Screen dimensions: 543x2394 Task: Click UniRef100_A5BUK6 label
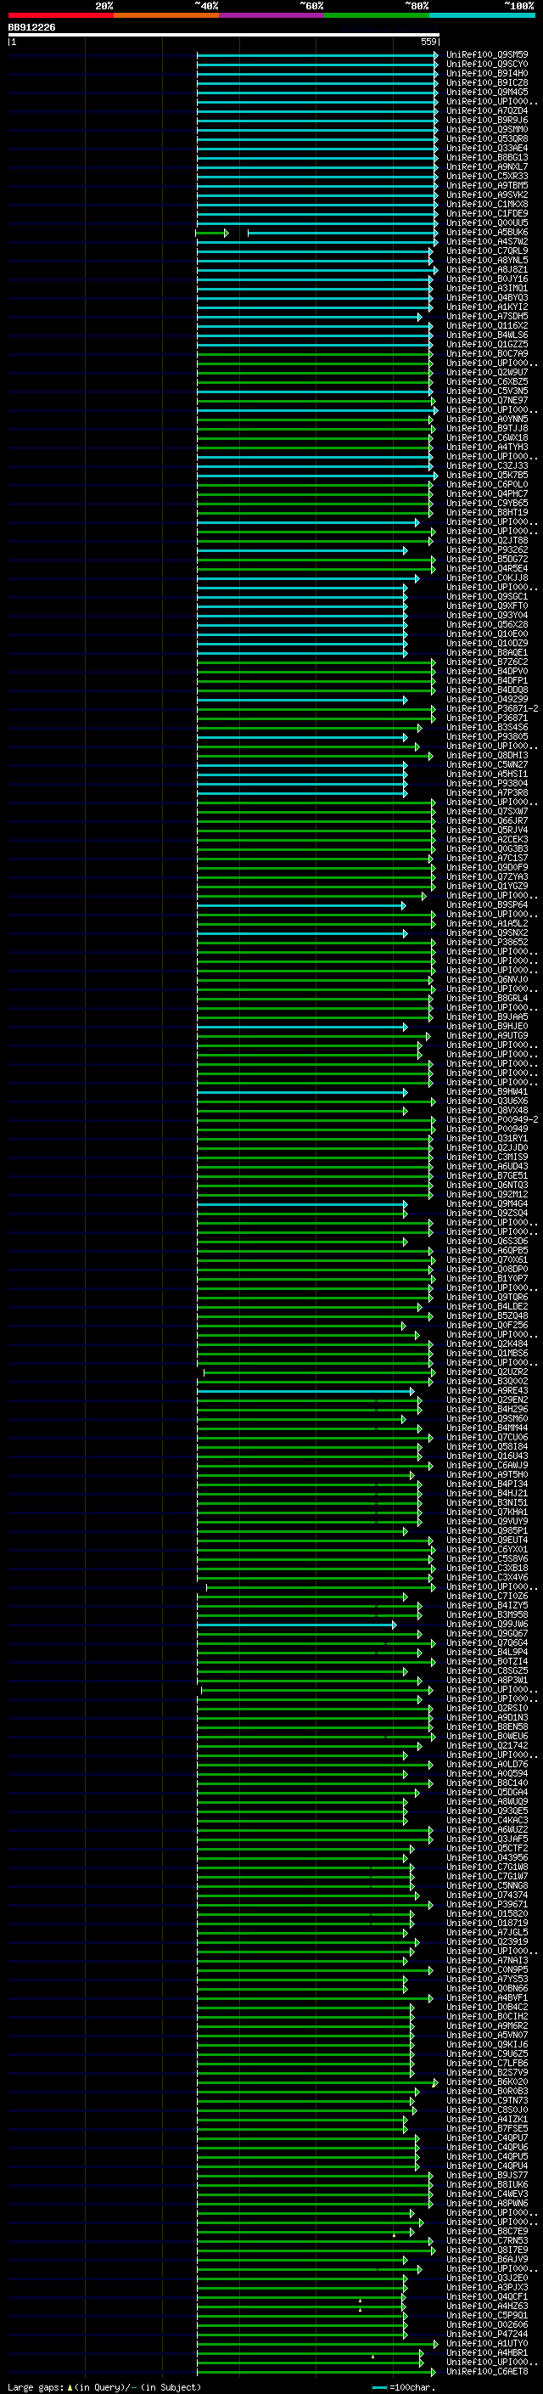click(x=487, y=234)
